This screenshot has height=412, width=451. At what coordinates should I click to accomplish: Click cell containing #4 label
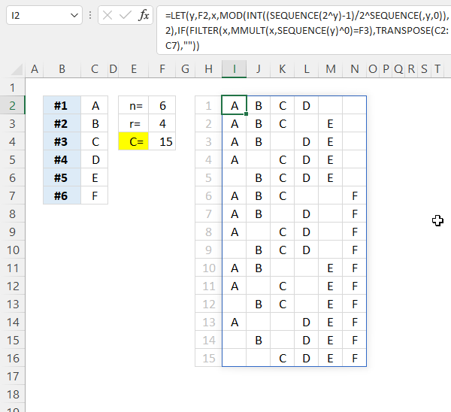(x=62, y=159)
